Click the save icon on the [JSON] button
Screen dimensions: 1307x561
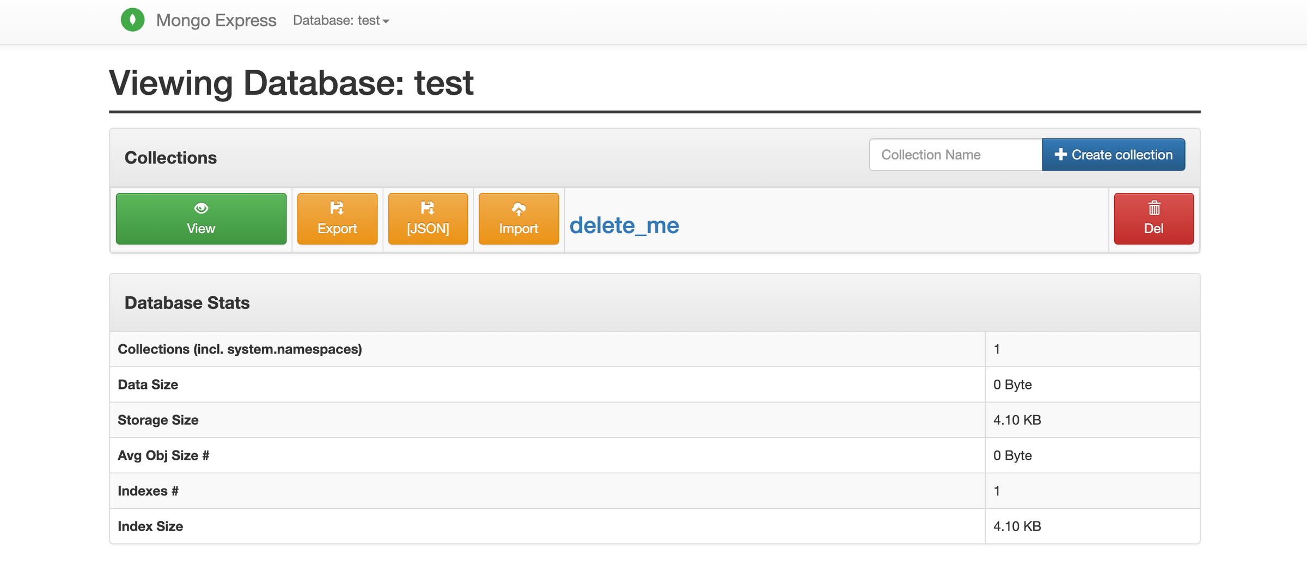(427, 208)
